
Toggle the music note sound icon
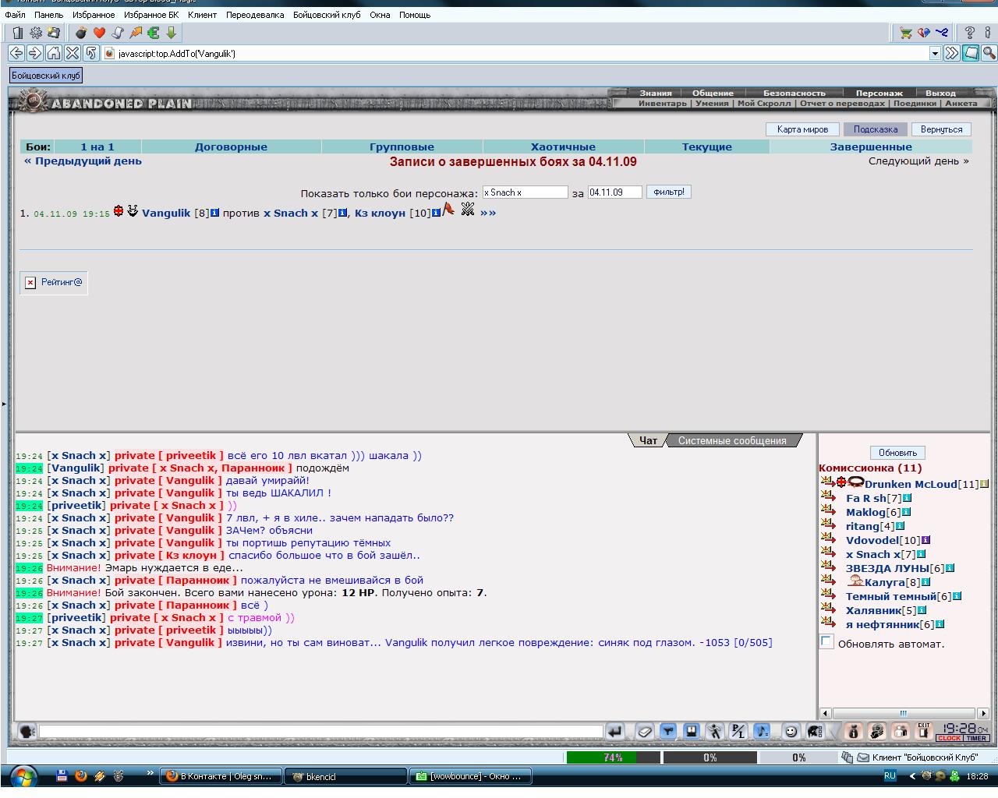(x=762, y=731)
